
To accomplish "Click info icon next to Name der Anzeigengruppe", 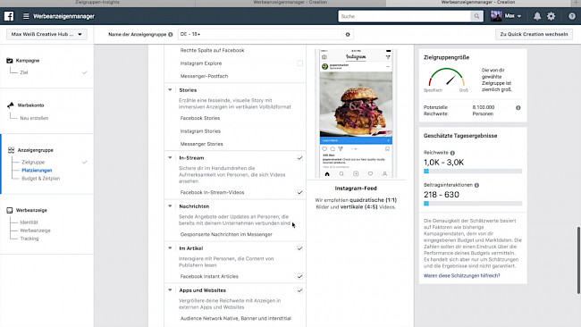I will 171,35.
